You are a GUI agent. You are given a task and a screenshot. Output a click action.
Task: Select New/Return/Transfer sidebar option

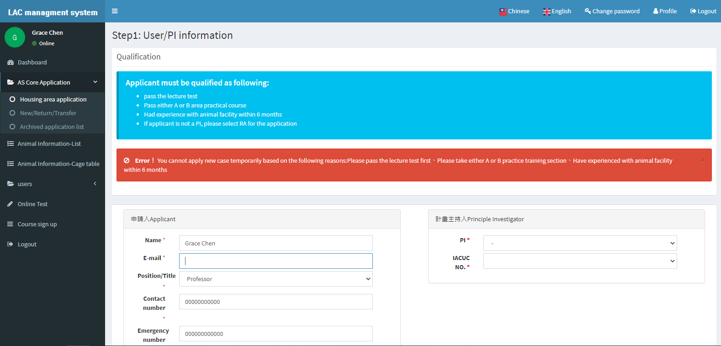(x=48, y=113)
